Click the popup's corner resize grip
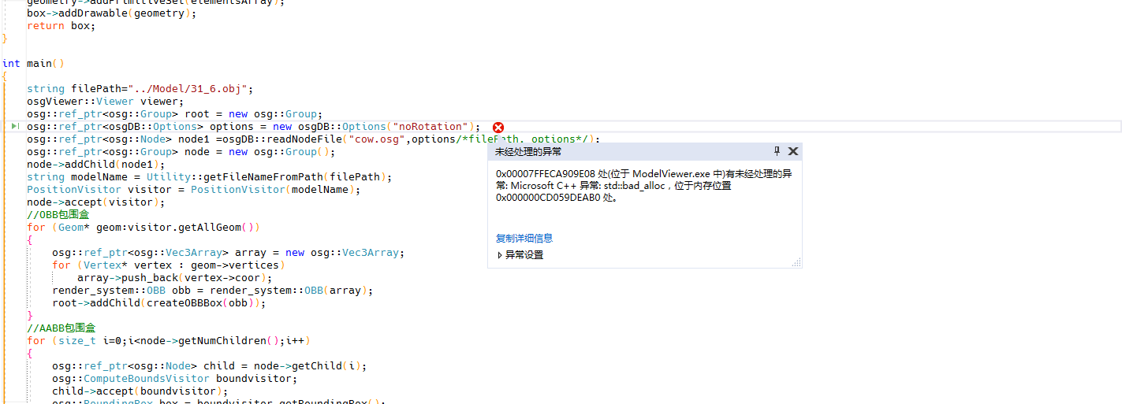Image resolution: width=1122 pixels, height=404 pixels. (x=796, y=262)
